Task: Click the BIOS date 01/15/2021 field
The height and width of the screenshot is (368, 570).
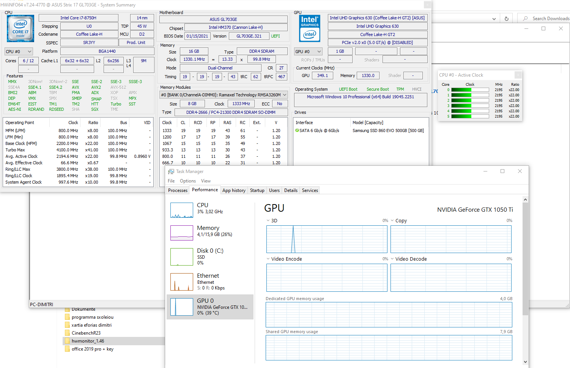Action: (x=197, y=36)
